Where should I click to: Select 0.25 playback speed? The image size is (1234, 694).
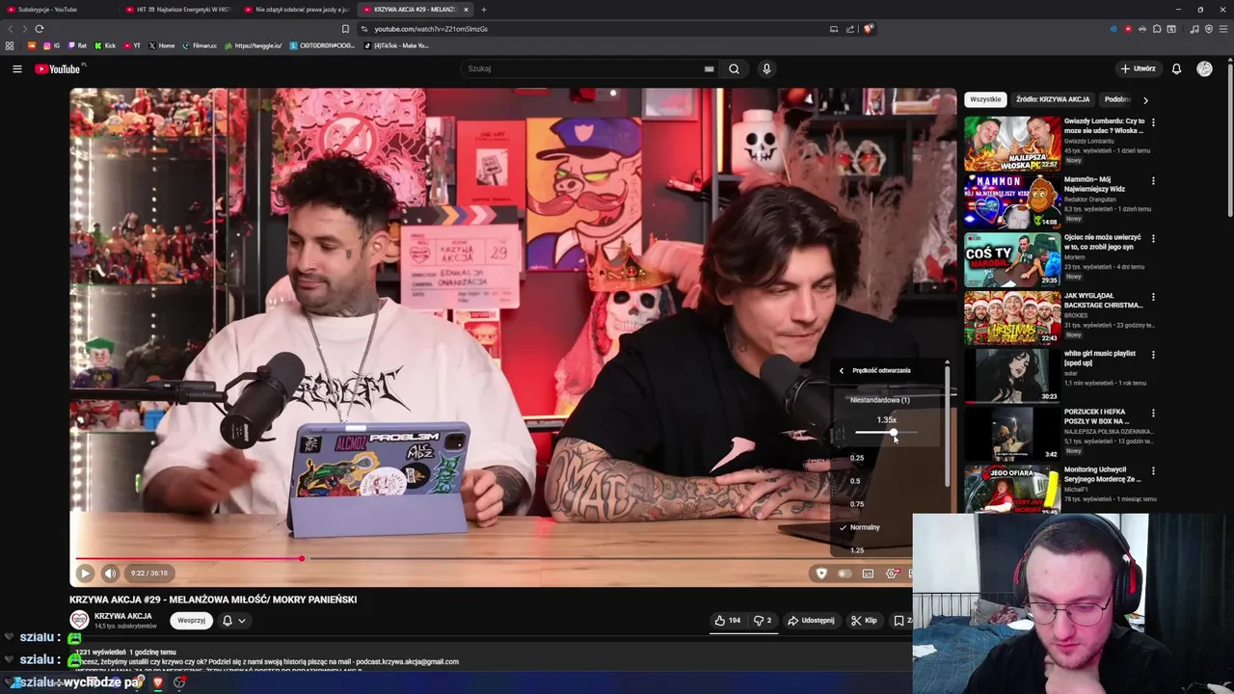(x=857, y=458)
